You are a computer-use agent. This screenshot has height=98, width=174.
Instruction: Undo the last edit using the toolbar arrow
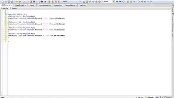tap(17, 2)
